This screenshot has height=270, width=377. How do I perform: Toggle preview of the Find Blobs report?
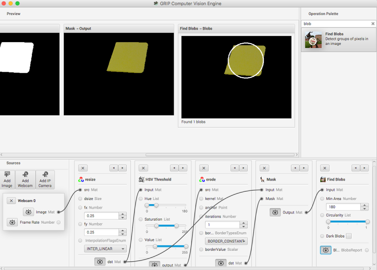tap(326, 250)
